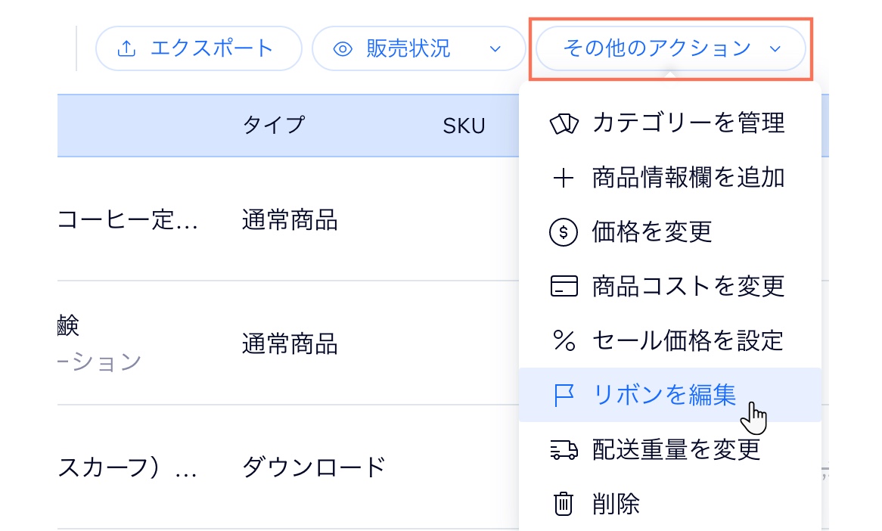Click the percent icon for セール価格

click(x=564, y=341)
